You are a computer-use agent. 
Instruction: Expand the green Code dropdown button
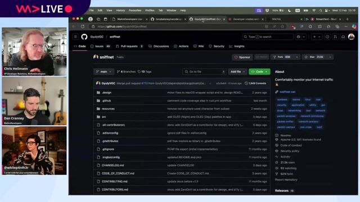[x=259, y=72]
